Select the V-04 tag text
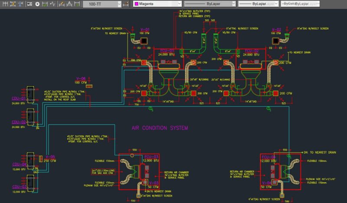The image size is (347, 203). pos(267,183)
